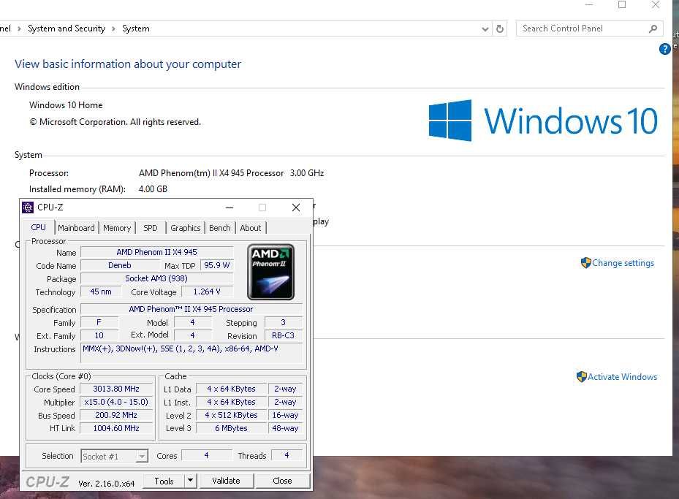This screenshot has height=499, width=679.
Task: Click the Threads count value
Action: [x=287, y=455]
